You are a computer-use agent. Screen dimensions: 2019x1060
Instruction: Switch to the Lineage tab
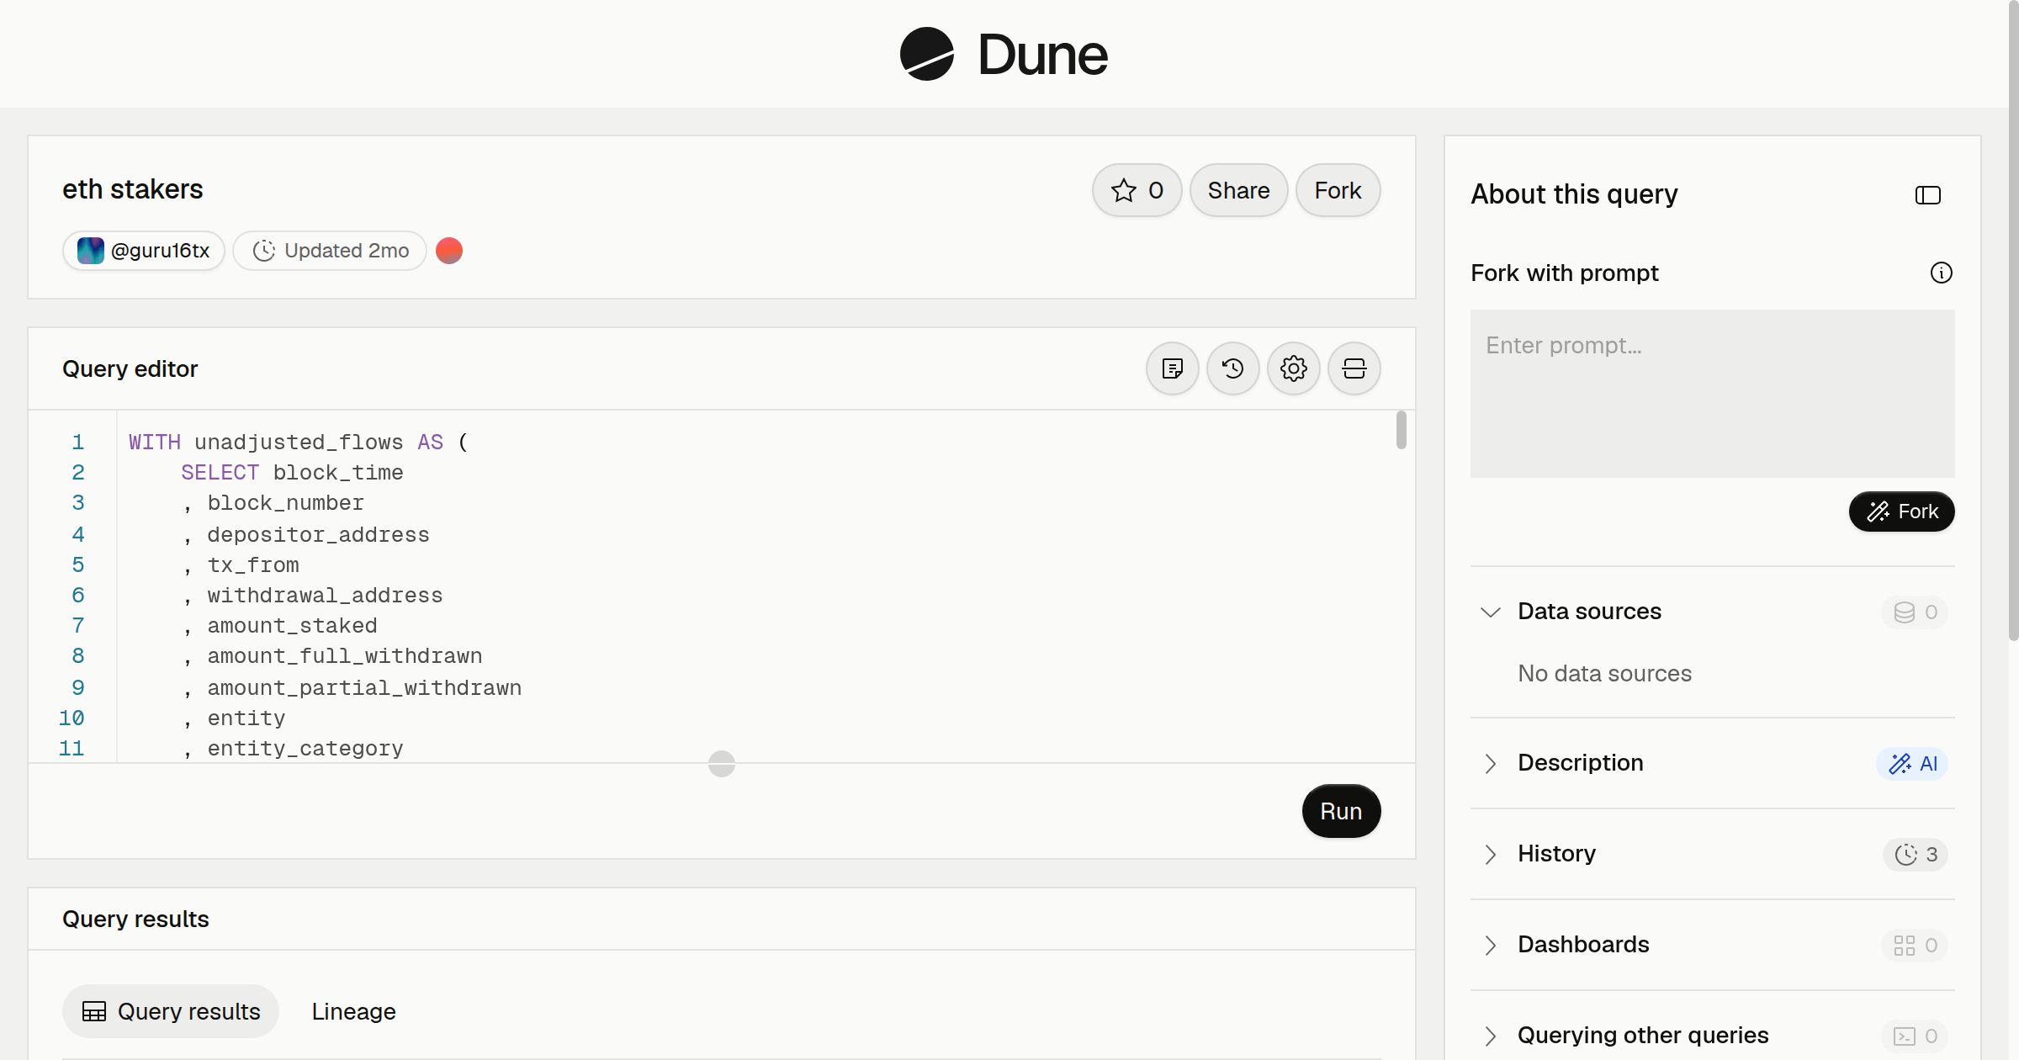click(x=353, y=1011)
